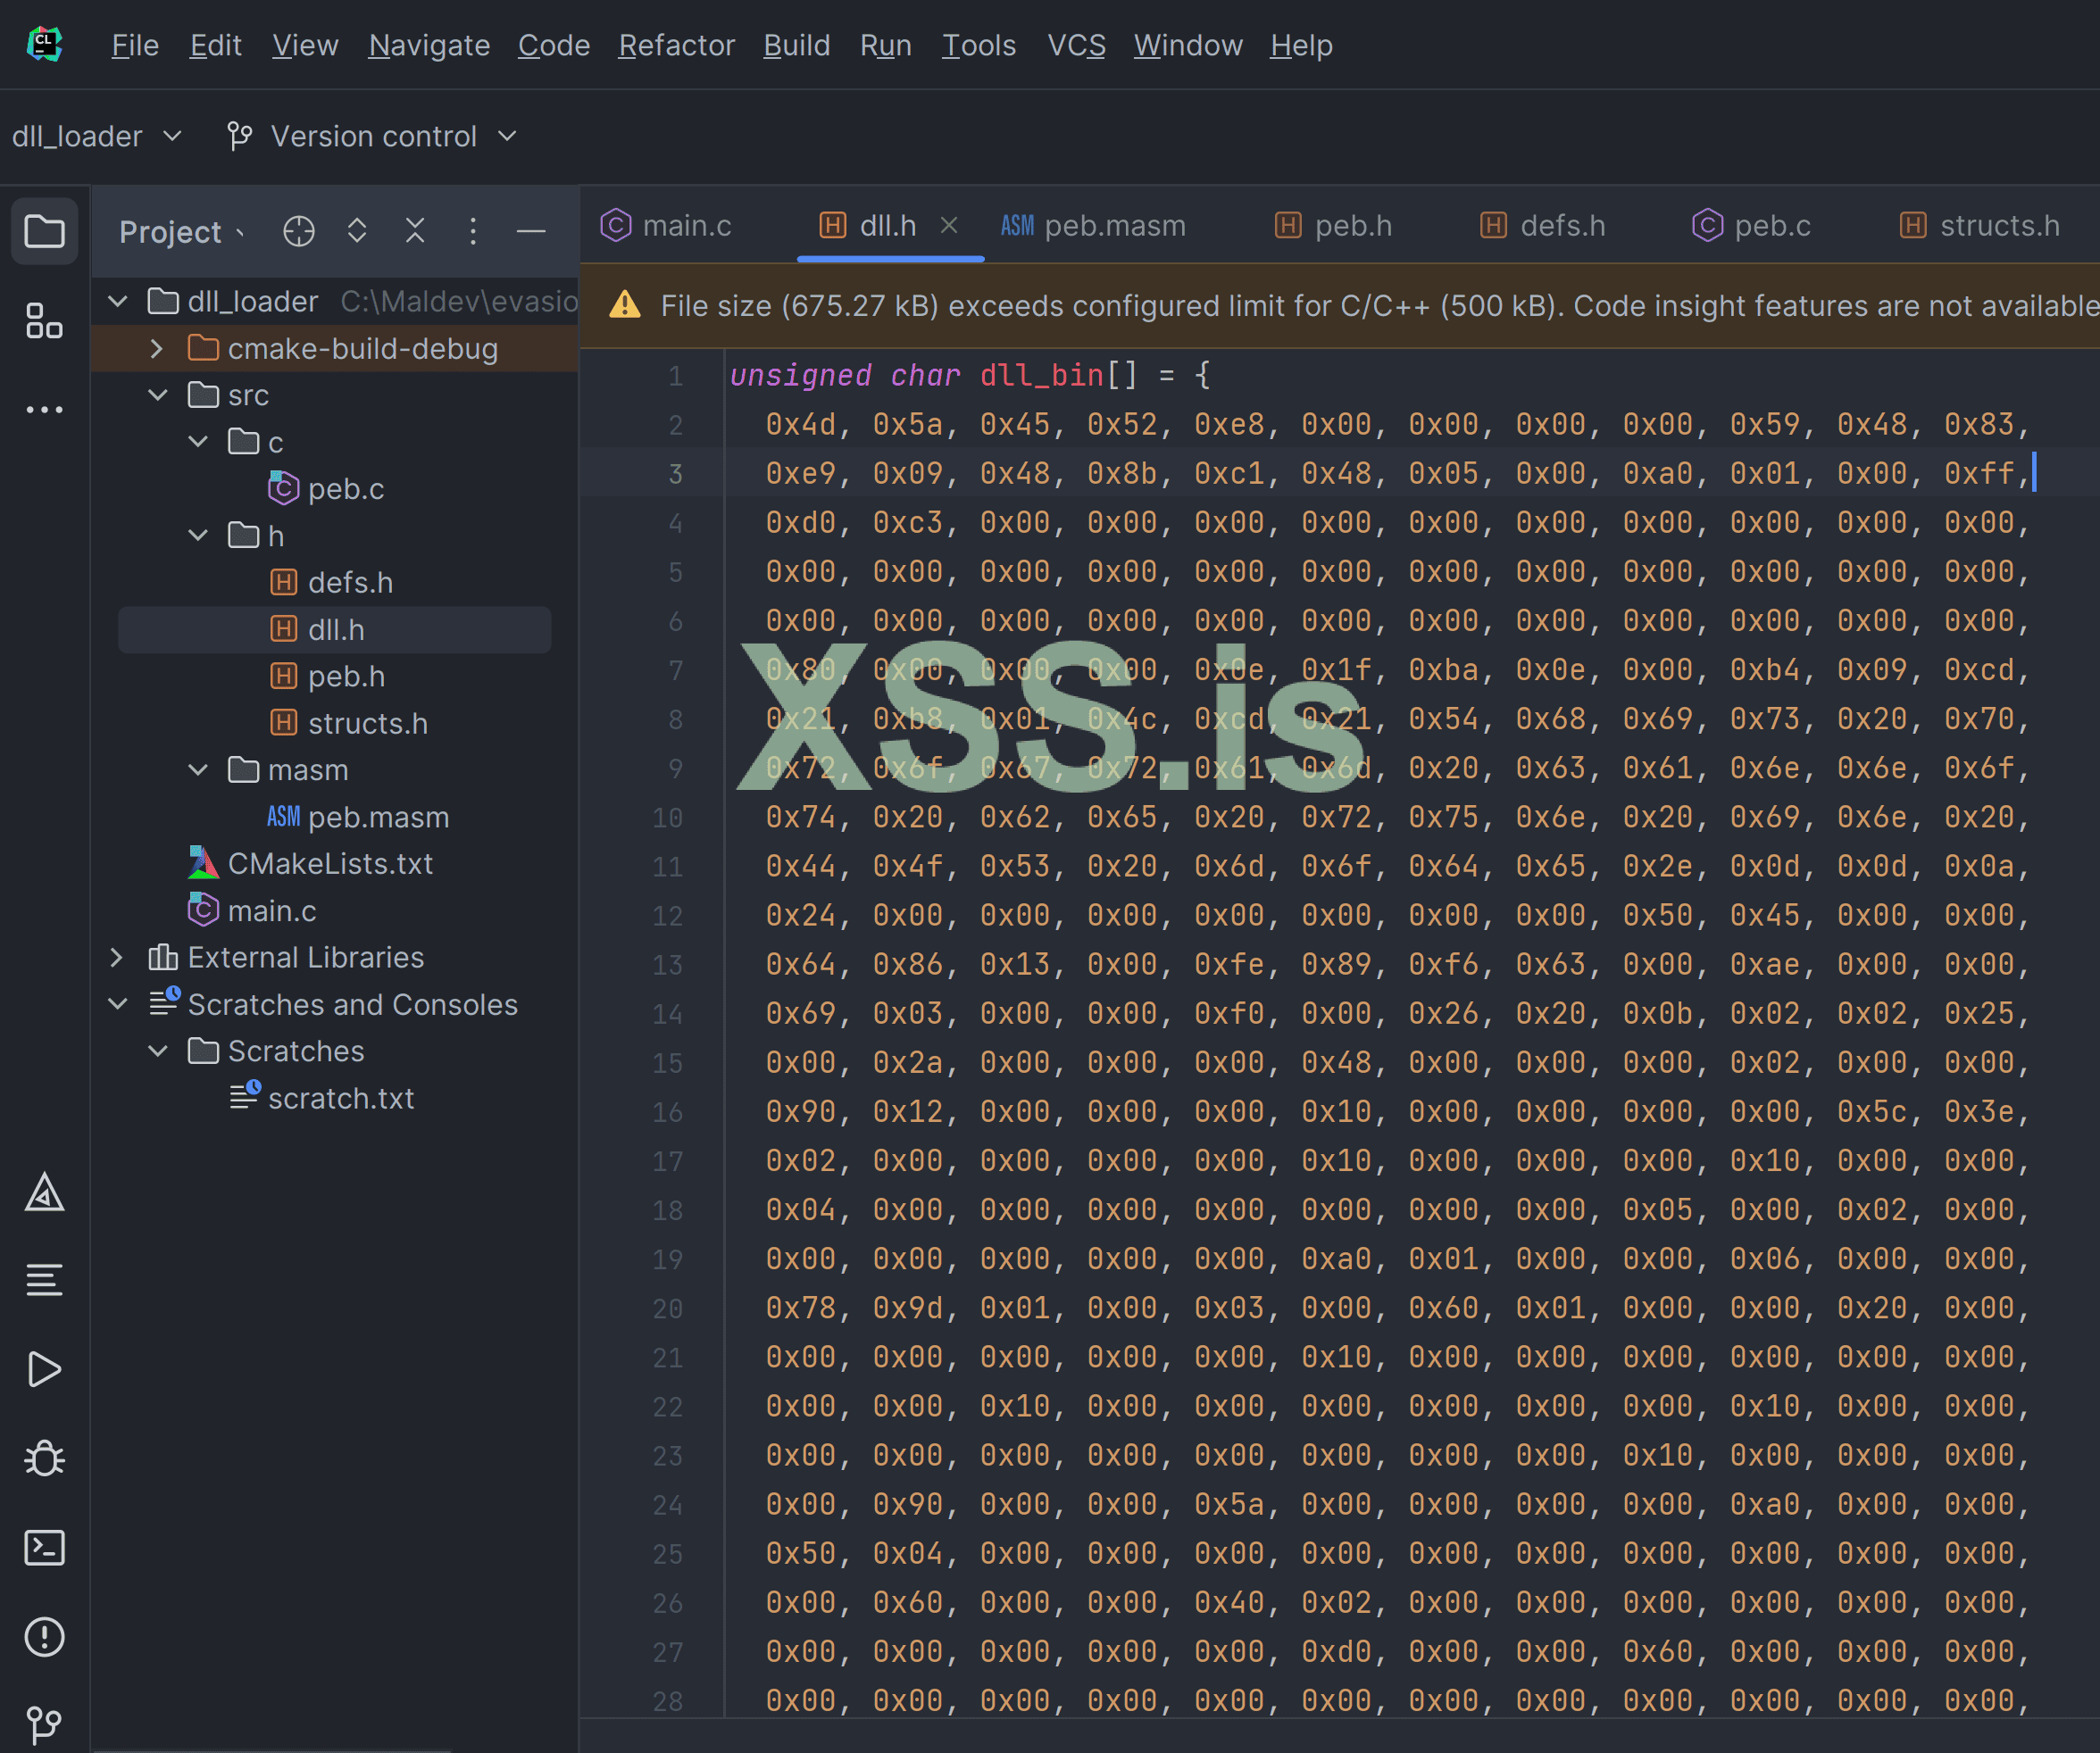The width and height of the screenshot is (2100, 1753).
Task: Hide the Project panel with minimize dash
Action: [x=531, y=232]
